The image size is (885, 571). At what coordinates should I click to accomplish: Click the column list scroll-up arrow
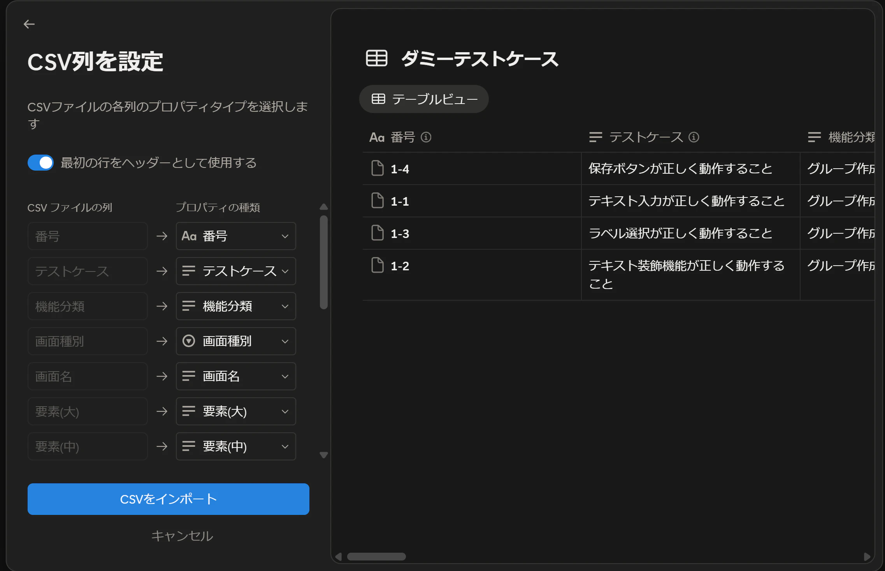(x=324, y=207)
